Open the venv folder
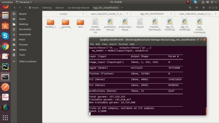The image size is (219, 123). pyautogui.click(x=80, y=24)
